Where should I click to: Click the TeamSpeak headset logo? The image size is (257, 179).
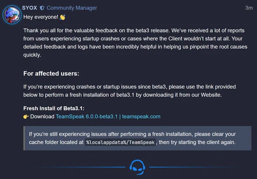pos(137,167)
